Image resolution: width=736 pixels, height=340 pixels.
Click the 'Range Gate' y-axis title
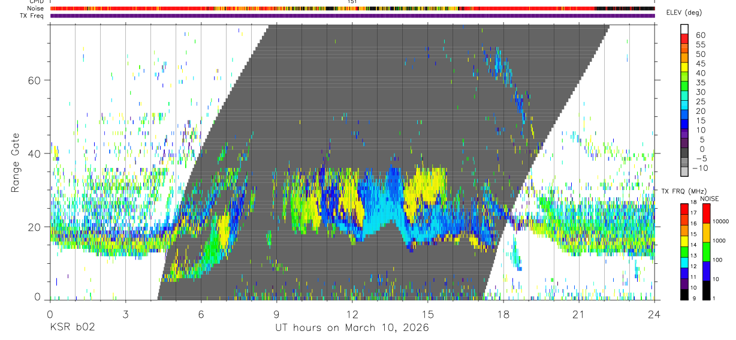pos(16,163)
